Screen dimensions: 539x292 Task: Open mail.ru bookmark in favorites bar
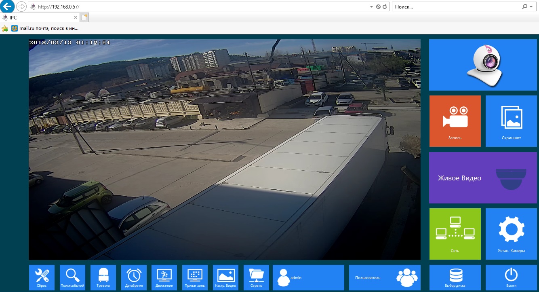tap(44, 28)
